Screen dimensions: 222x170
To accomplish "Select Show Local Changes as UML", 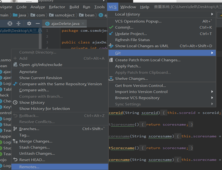I will [162, 46].
